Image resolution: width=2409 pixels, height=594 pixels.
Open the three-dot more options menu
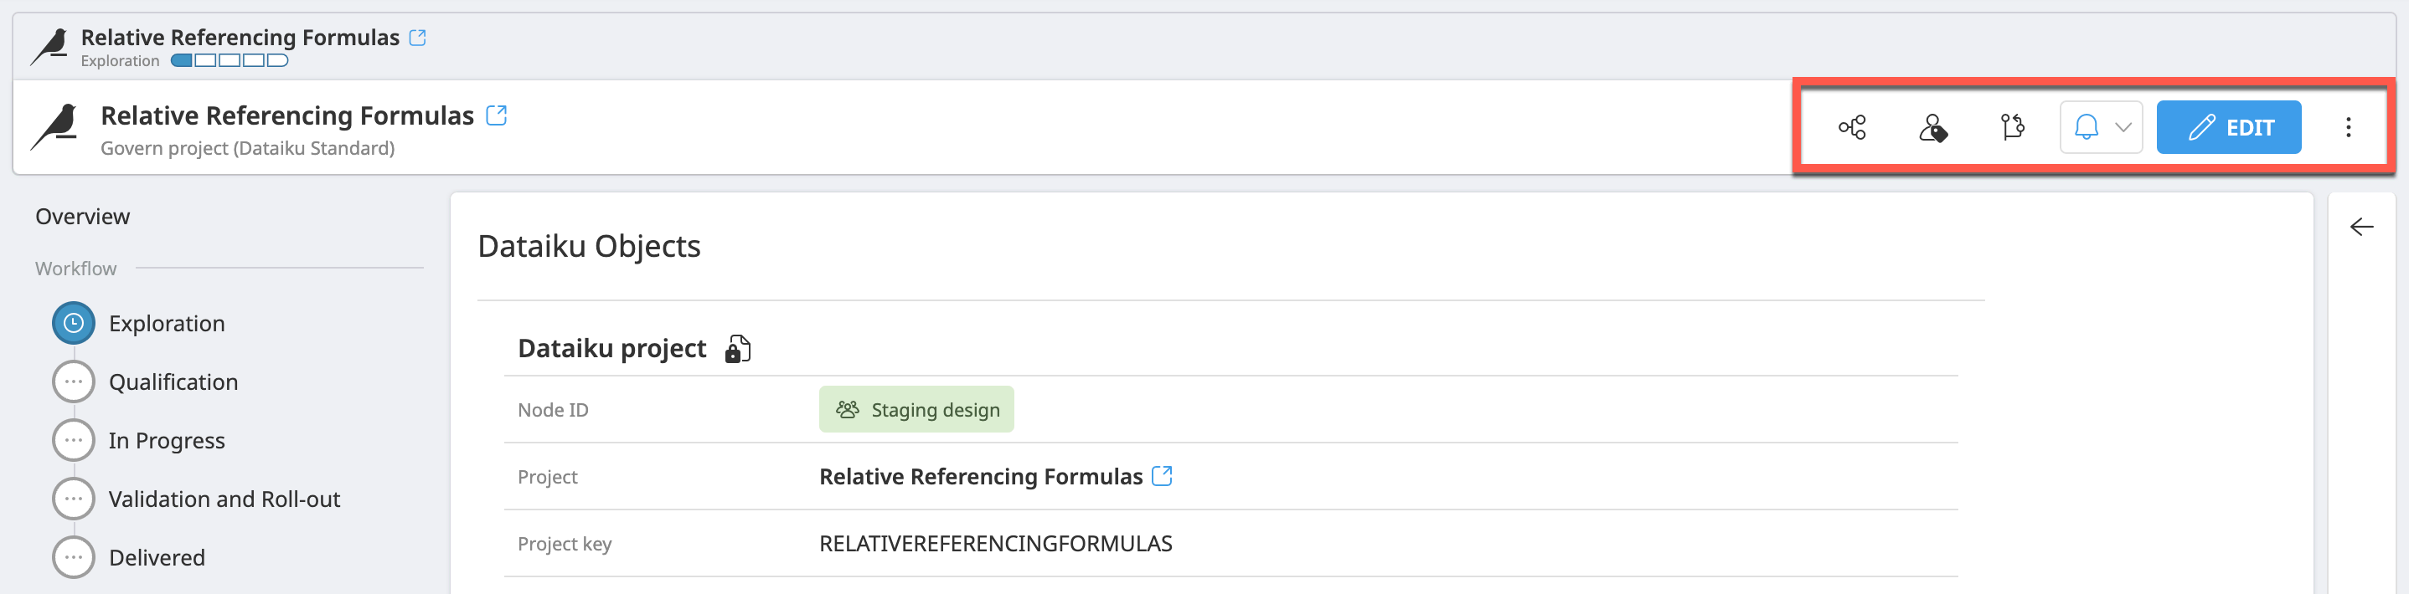(x=2348, y=127)
